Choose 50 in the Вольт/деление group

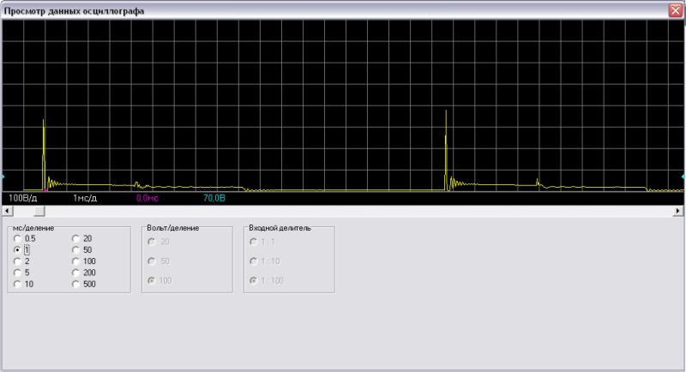tap(153, 261)
